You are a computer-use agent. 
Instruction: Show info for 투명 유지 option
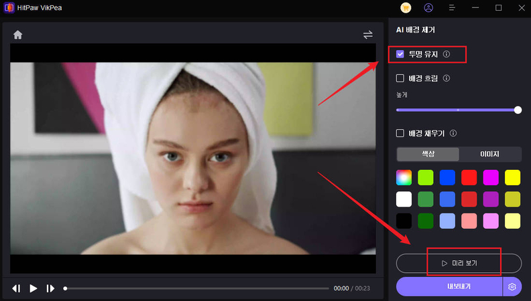tap(447, 54)
